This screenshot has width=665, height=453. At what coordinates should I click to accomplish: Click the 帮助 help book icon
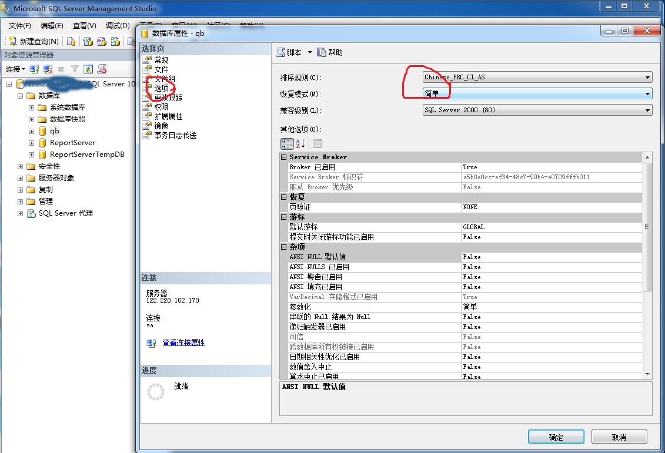322,52
